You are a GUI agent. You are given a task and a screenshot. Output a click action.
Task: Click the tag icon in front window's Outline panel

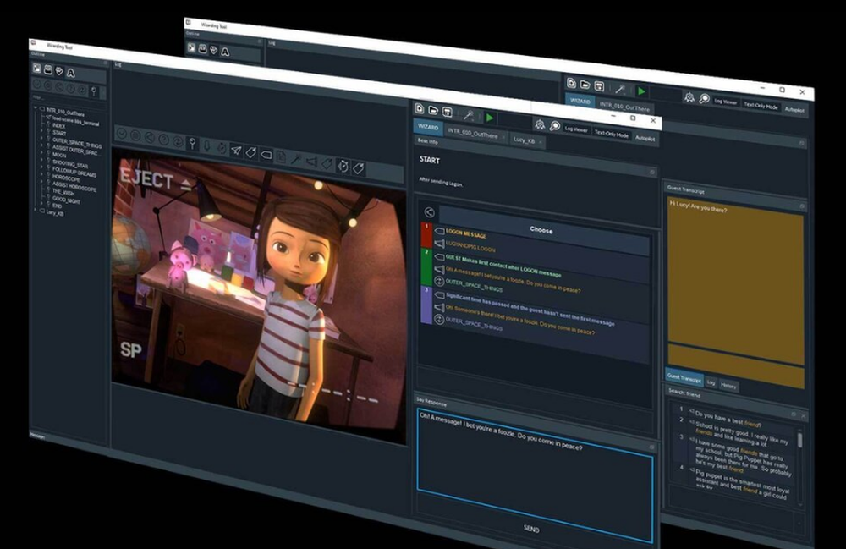pos(59,71)
